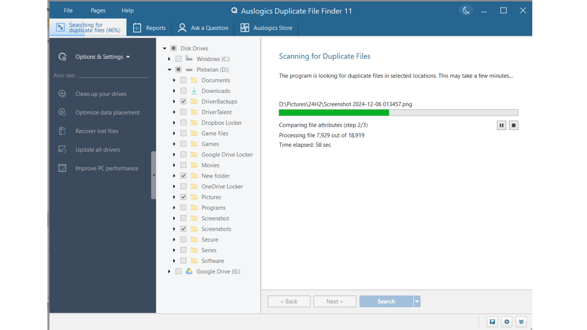Screen dimensions: 587x330
Task: Open settings gear in bottom bar
Action: (x=507, y=322)
